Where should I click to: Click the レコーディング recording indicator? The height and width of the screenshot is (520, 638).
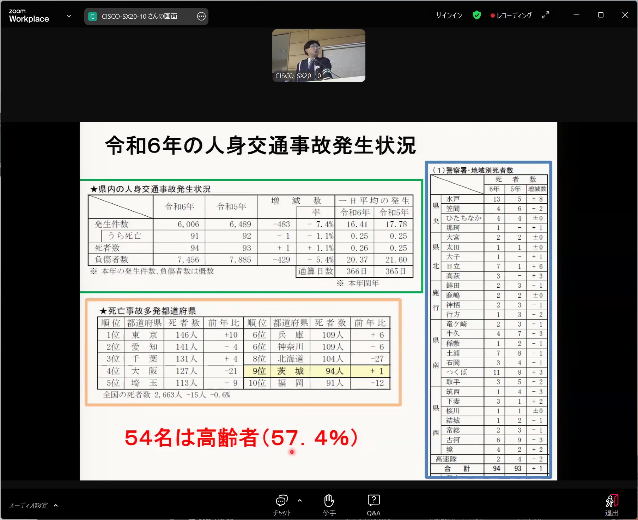tap(511, 16)
